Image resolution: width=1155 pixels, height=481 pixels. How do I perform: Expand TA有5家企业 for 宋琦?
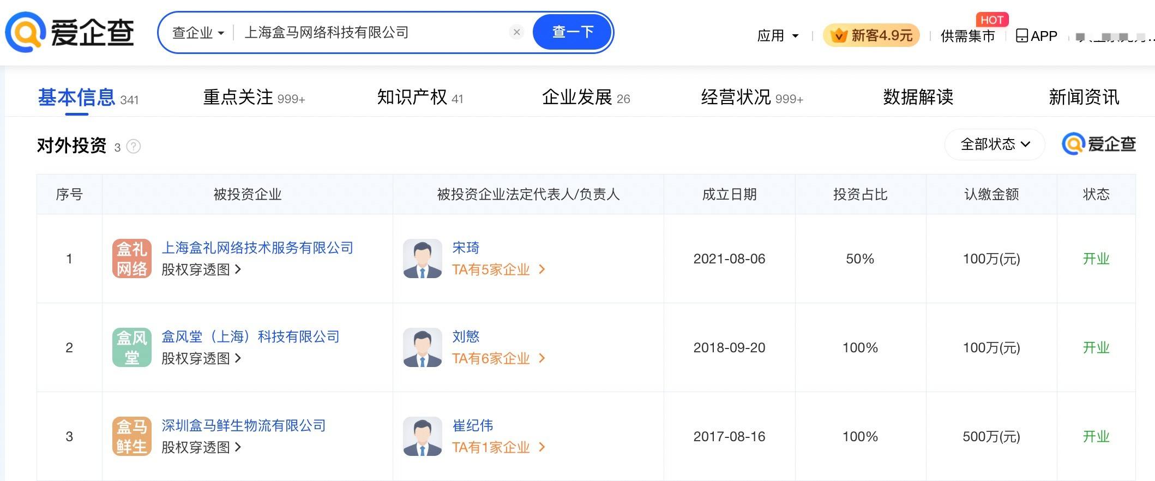tap(498, 269)
